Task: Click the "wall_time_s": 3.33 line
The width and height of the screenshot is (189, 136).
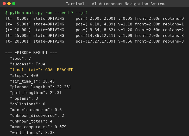Action: click(32, 133)
